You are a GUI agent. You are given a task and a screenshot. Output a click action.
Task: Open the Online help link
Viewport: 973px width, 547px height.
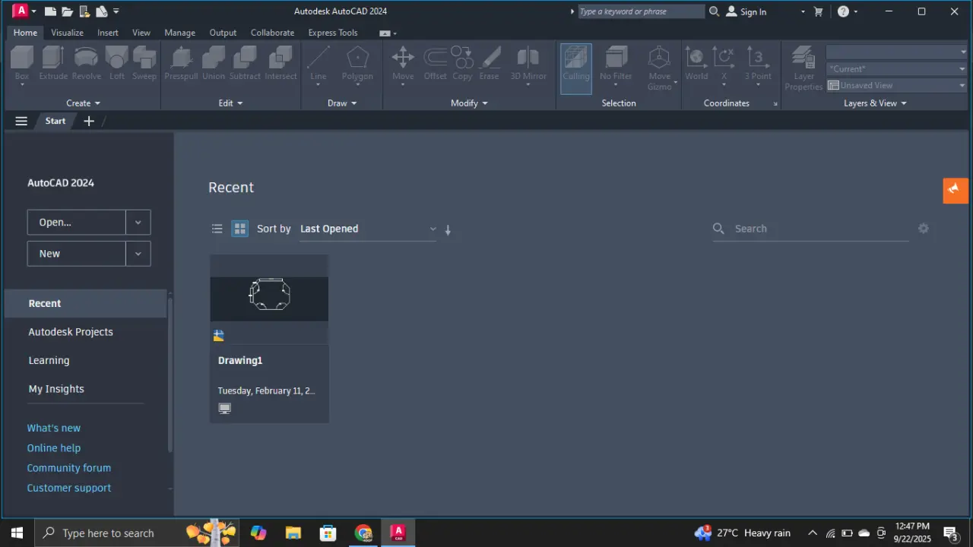pos(53,448)
